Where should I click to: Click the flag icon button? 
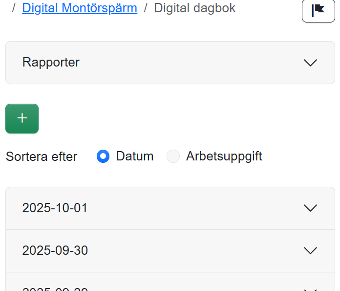(318, 10)
